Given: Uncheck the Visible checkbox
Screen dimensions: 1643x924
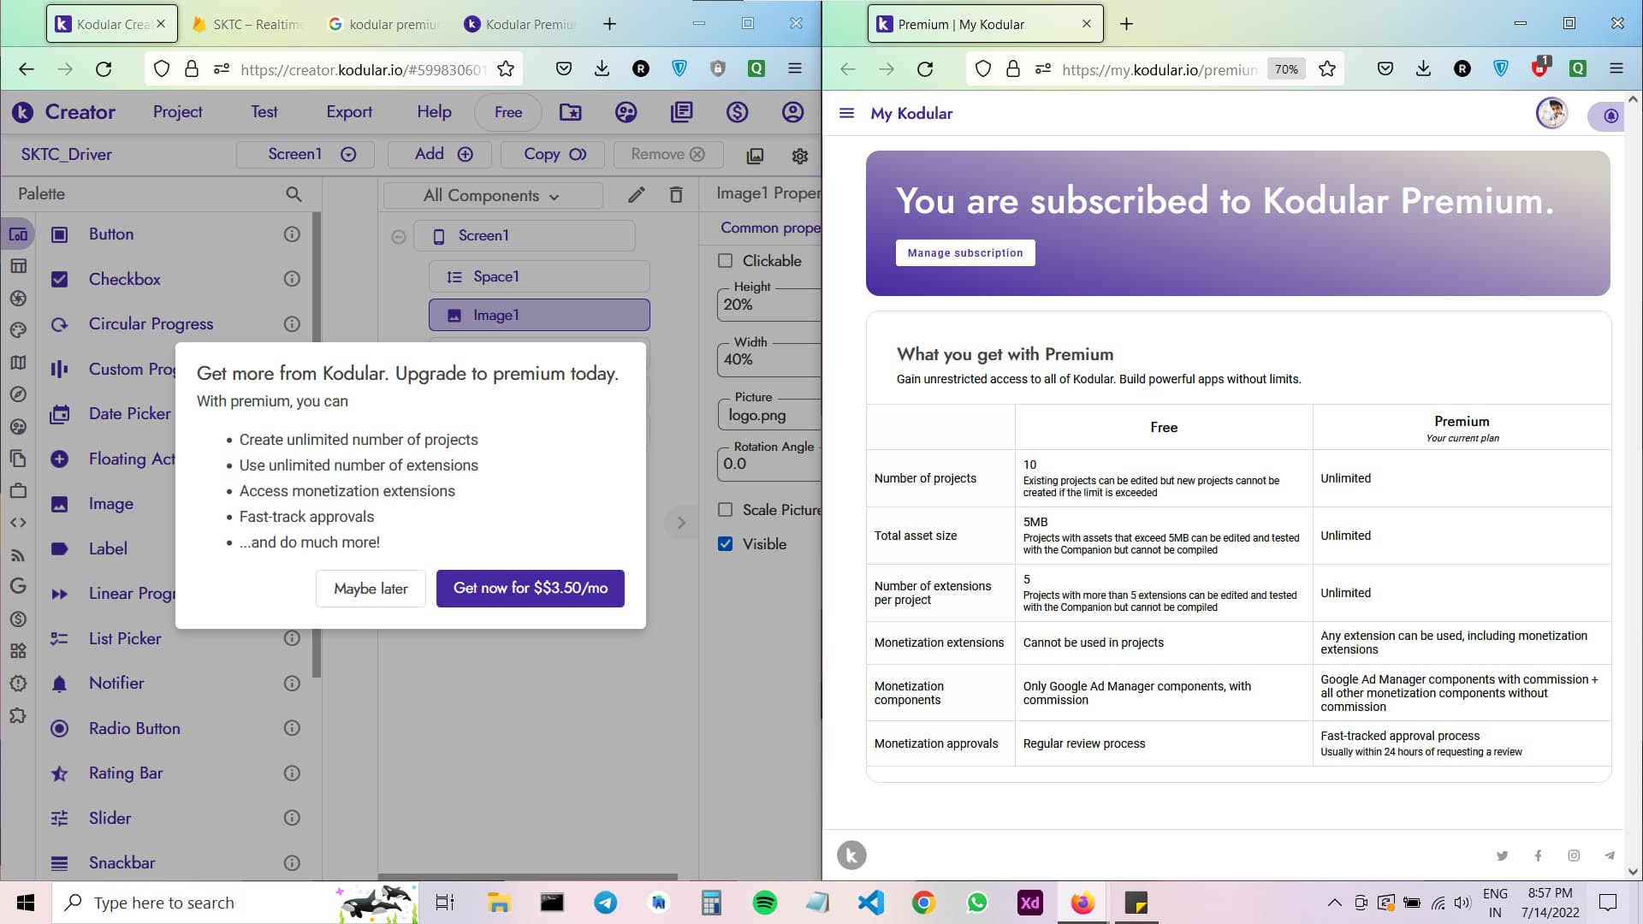Looking at the screenshot, I should [726, 544].
